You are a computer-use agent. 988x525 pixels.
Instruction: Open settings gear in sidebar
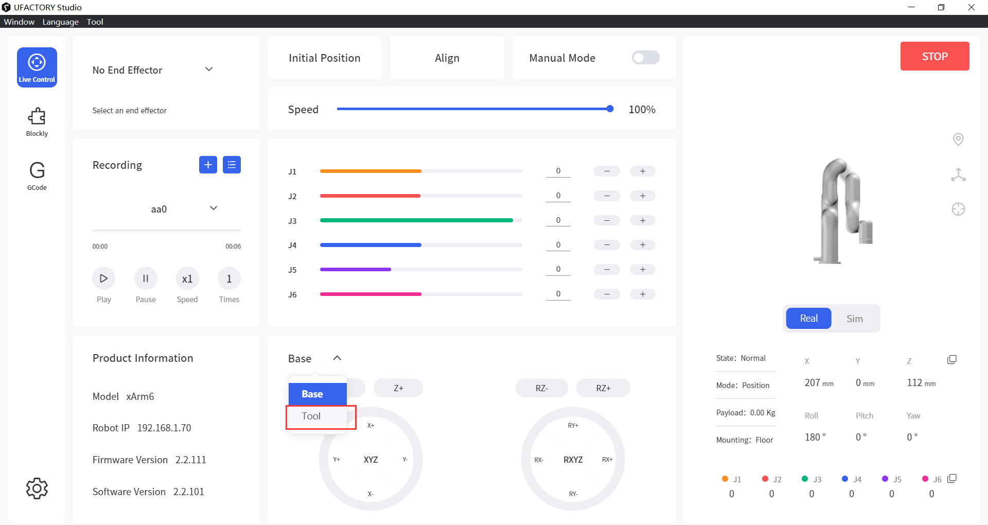point(37,488)
